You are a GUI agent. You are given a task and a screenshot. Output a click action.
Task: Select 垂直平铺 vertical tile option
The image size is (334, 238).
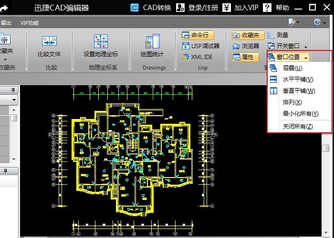pyautogui.click(x=298, y=91)
